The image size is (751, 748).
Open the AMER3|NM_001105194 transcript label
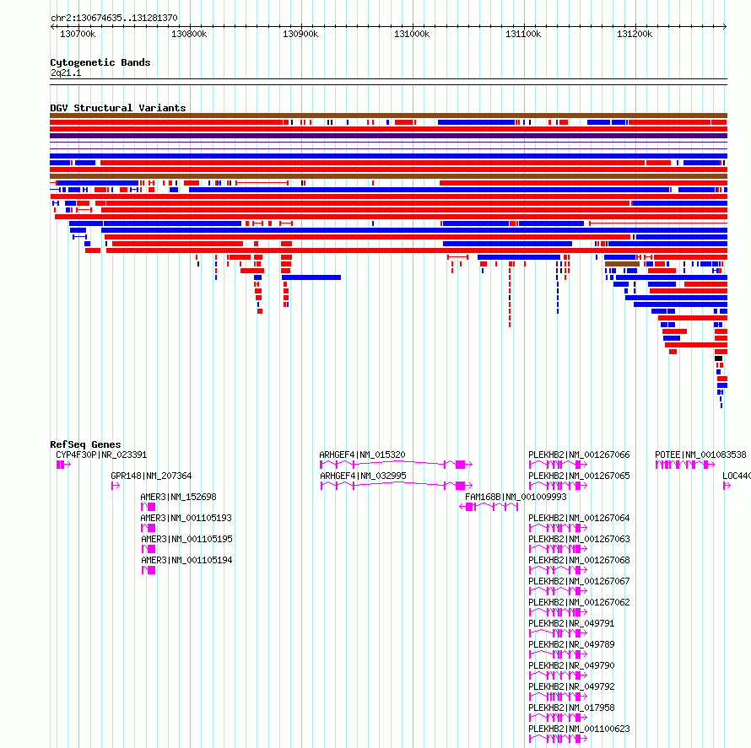(x=186, y=560)
